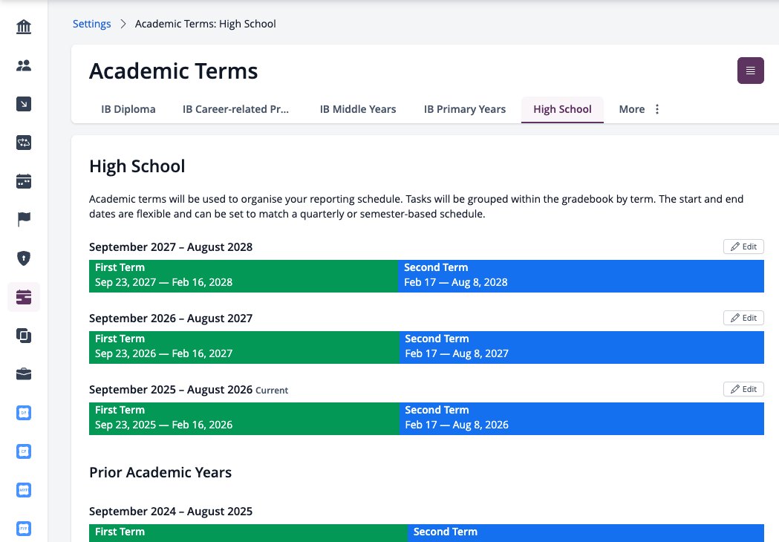The height and width of the screenshot is (542, 779).
Task: Expand the More tabs dropdown
Action: (639, 109)
